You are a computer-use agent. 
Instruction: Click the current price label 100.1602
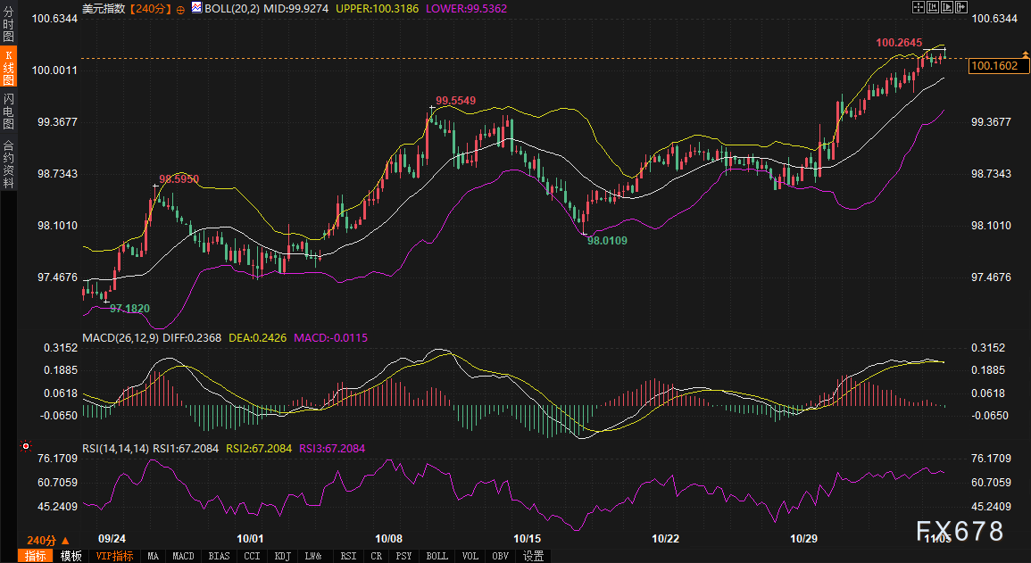coord(994,65)
